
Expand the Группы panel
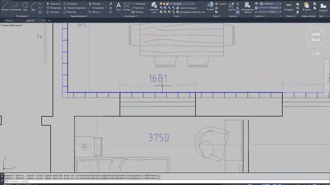tap(234, 16)
